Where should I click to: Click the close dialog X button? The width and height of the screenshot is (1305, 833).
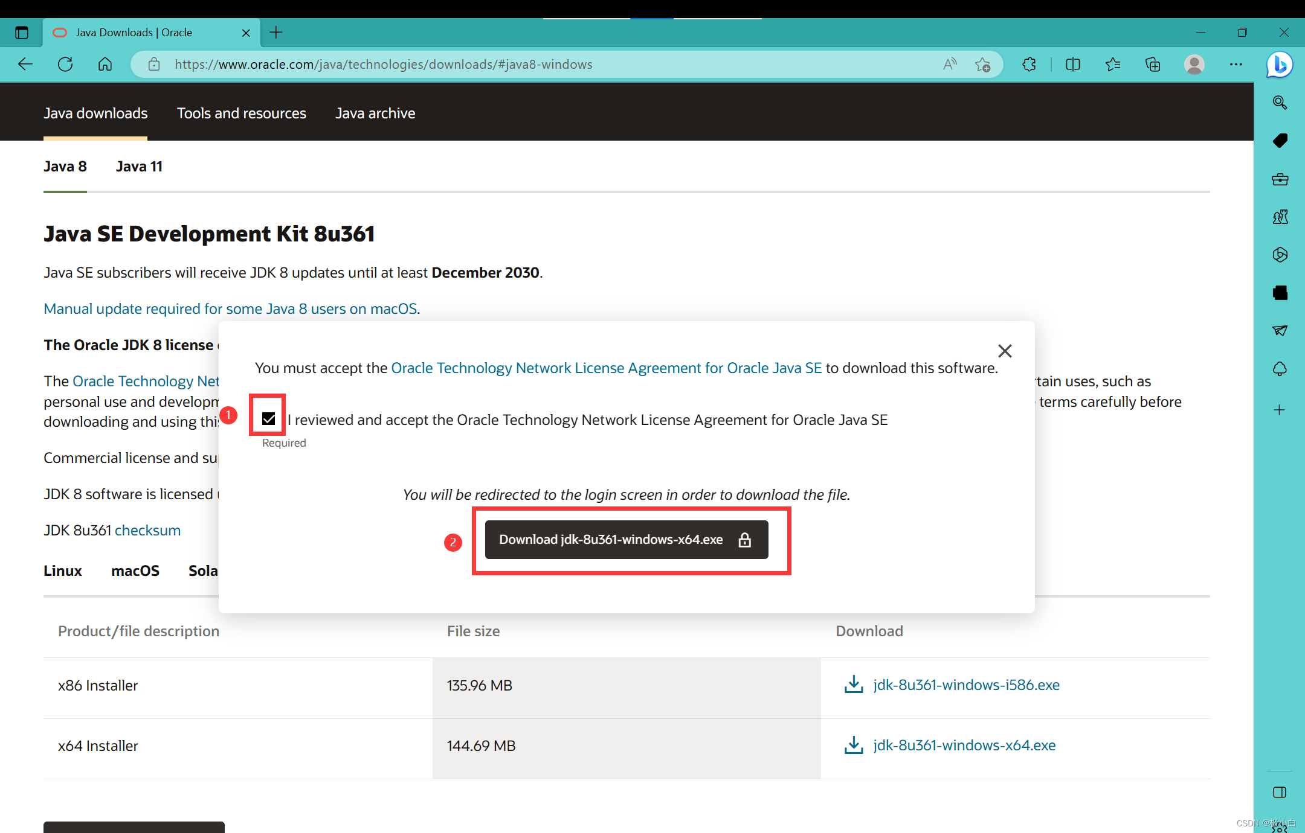1005,351
